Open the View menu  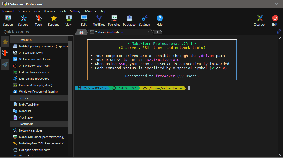tap(37, 11)
